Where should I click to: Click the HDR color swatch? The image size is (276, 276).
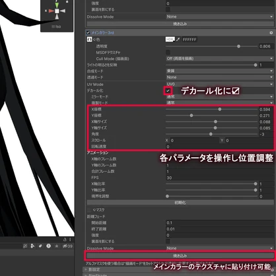(170, 40)
